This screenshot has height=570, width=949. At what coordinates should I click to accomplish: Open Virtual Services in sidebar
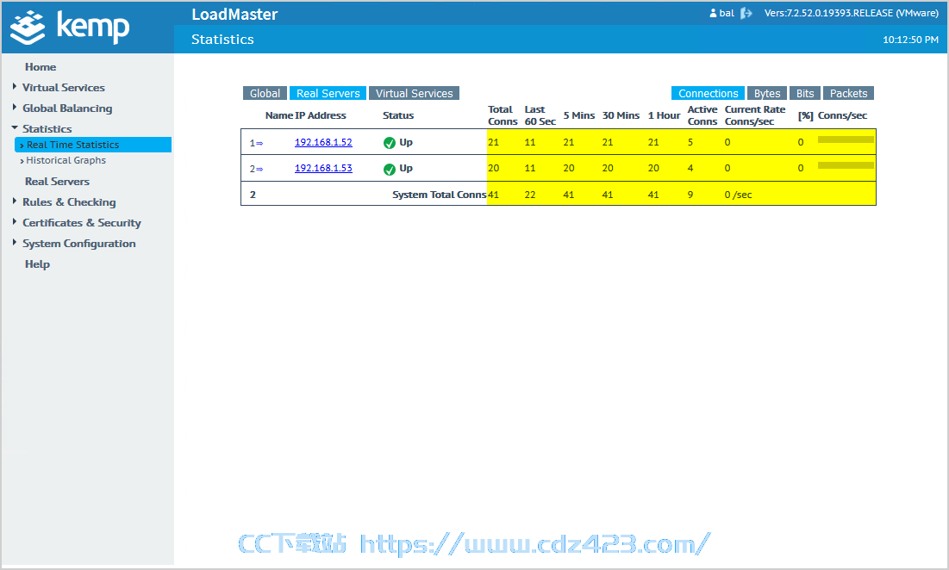[64, 88]
